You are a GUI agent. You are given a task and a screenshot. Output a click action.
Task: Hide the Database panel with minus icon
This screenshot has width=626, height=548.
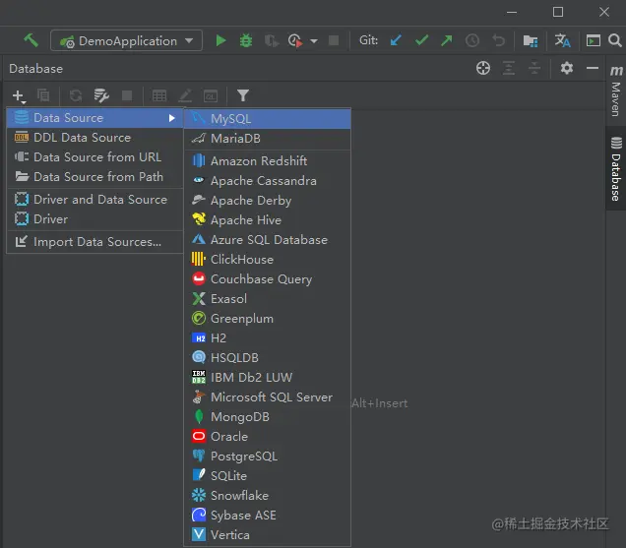click(x=593, y=68)
